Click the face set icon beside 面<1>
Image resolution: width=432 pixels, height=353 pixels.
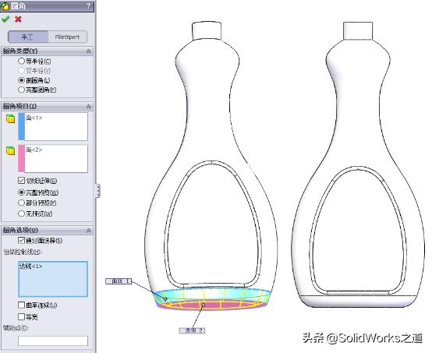click(x=10, y=118)
